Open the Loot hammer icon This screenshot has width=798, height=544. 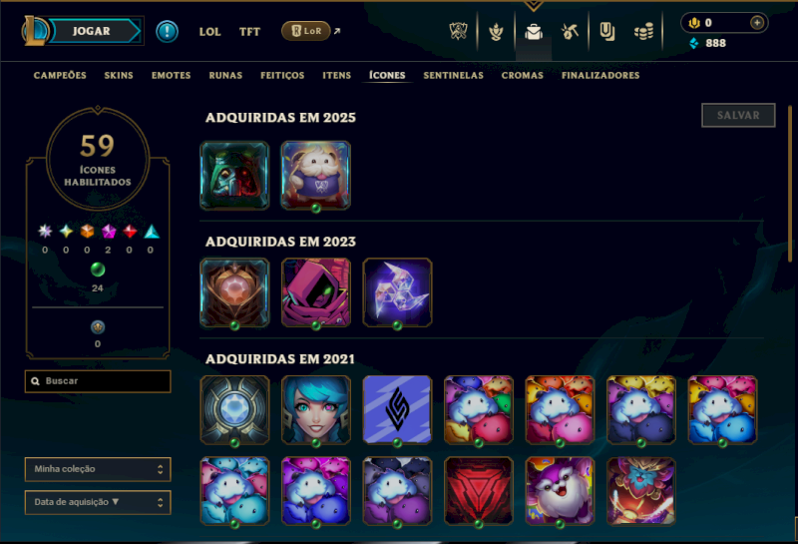570,32
